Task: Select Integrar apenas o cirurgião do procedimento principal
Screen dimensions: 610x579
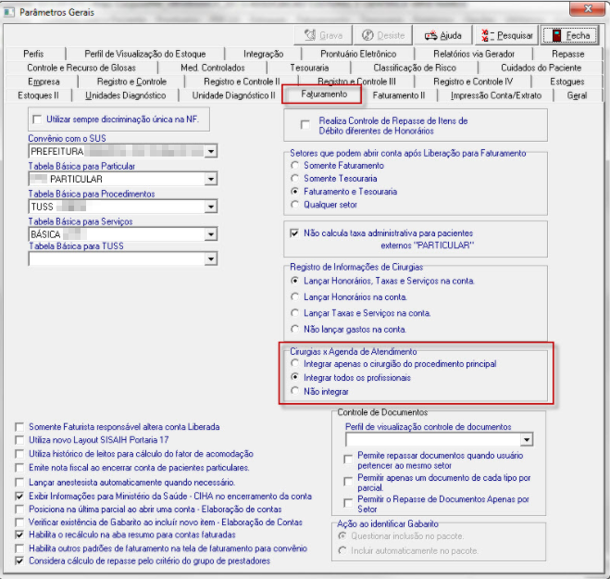Action: (x=295, y=364)
